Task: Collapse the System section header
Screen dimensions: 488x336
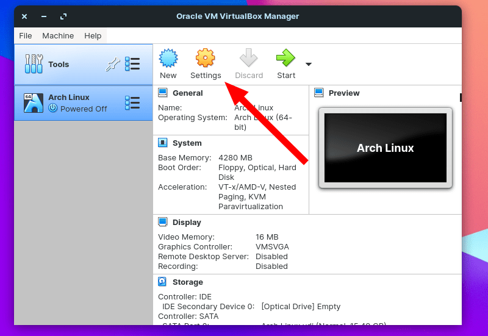Action: (x=187, y=143)
